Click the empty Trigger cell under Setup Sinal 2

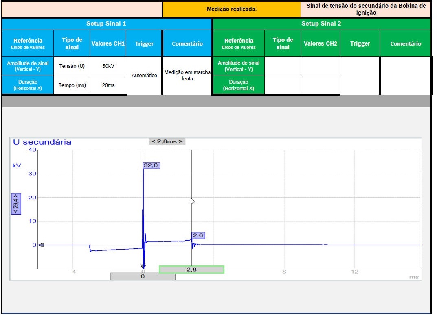tap(360, 76)
